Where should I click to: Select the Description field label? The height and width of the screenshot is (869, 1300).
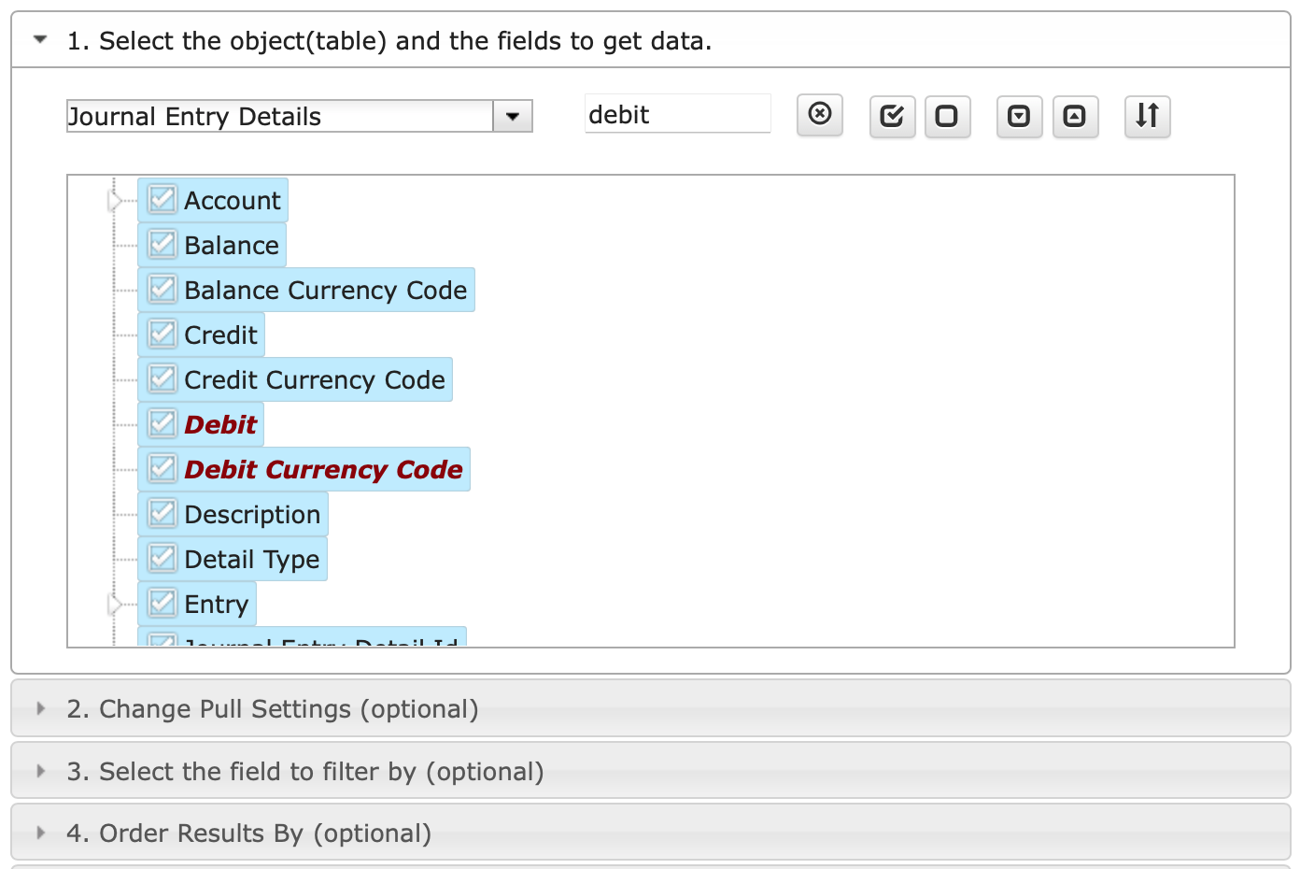point(252,514)
